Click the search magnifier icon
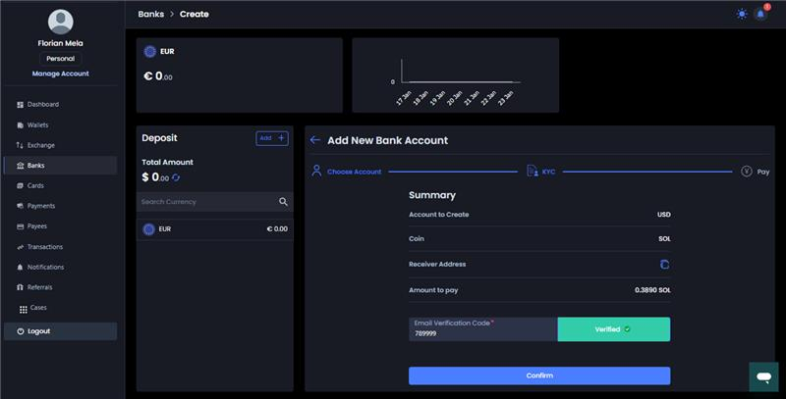786x399 pixels. coord(283,202)
